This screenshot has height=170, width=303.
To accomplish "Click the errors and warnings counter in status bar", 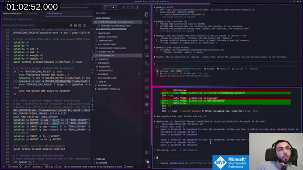I will click(x=53, y=167).
